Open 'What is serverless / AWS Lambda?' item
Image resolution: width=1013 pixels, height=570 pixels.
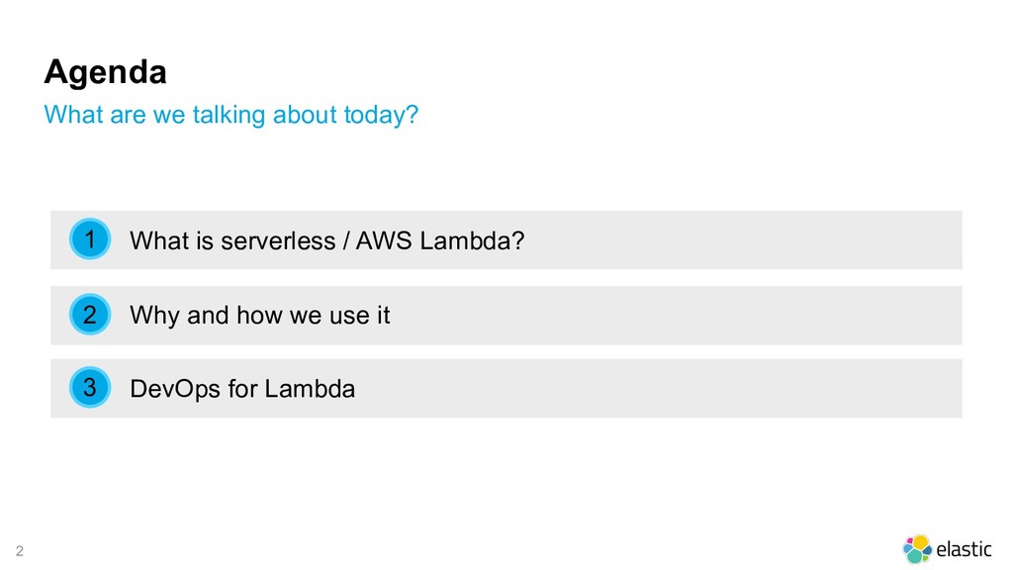[x=506, y=239]
